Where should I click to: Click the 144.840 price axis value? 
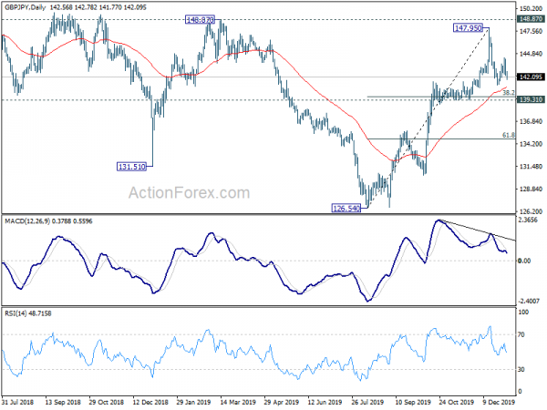[x=531, y=54]
